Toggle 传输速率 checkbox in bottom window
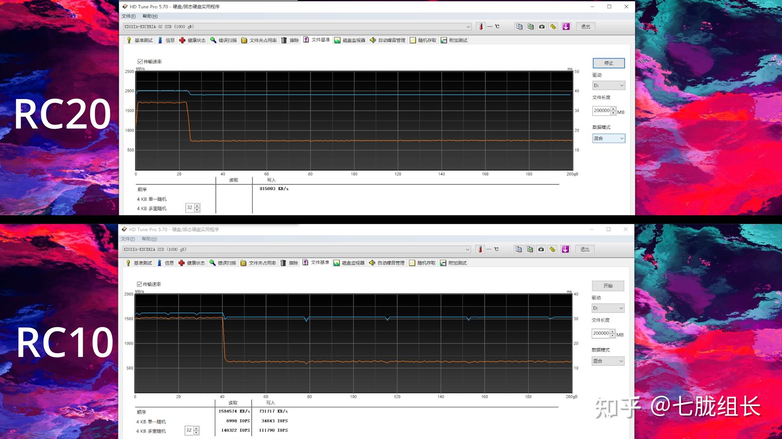Screen dimensions: 782x439 (x=139, y=285)
